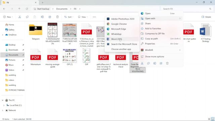Switch to large thumbnails view in status bar
Viewport: 215px width, 121px height.
point(213,119)
